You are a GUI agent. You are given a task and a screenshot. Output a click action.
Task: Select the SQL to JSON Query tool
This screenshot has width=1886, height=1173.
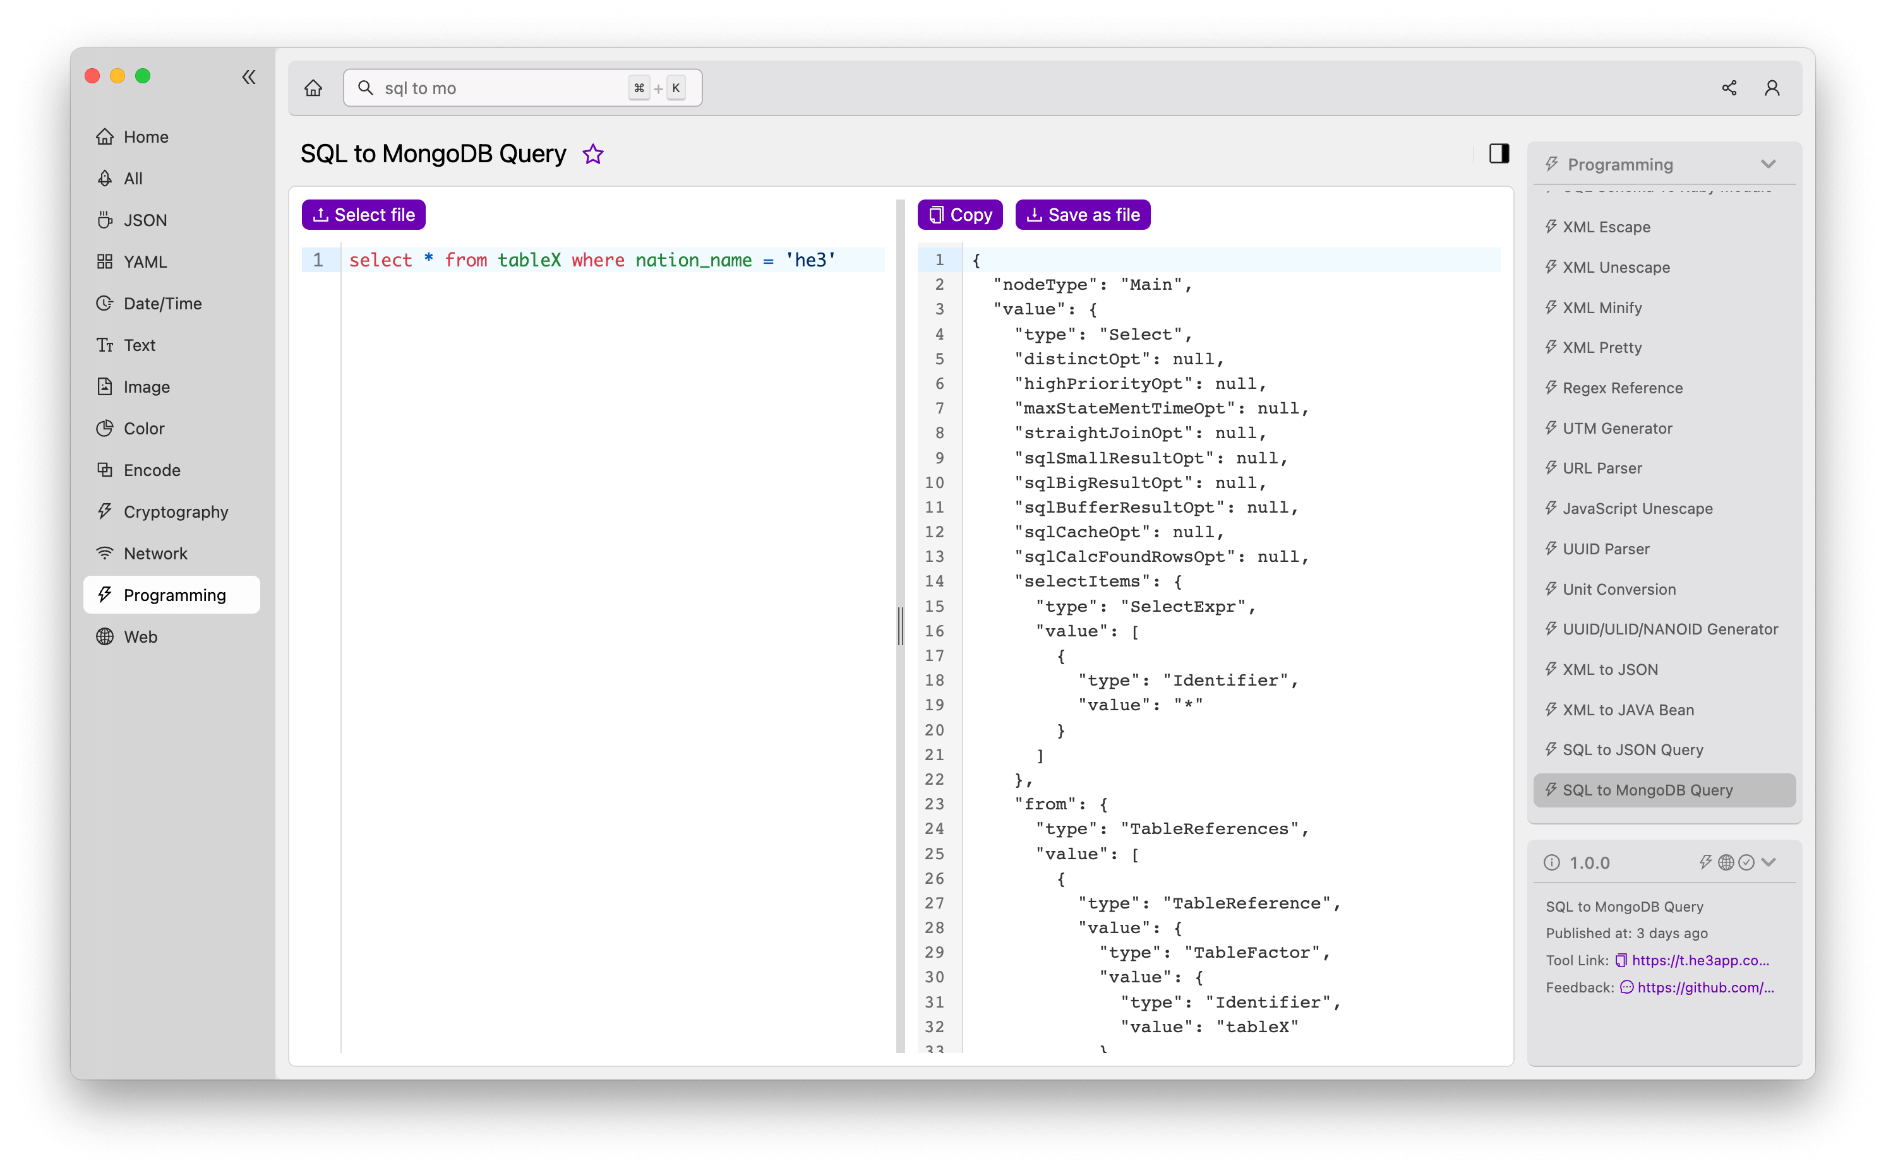pos(1632,749)
